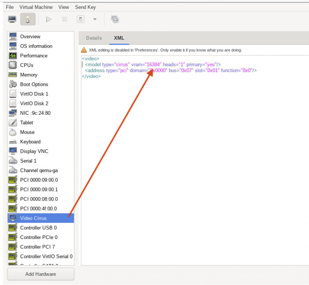Select Controller PCIe 0 icon
309x285 pixels.
[x=13, y=237]
